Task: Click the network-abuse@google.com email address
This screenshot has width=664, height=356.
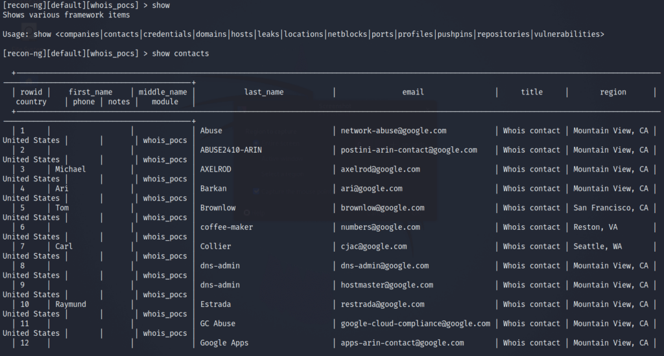Action: point(394,131)
